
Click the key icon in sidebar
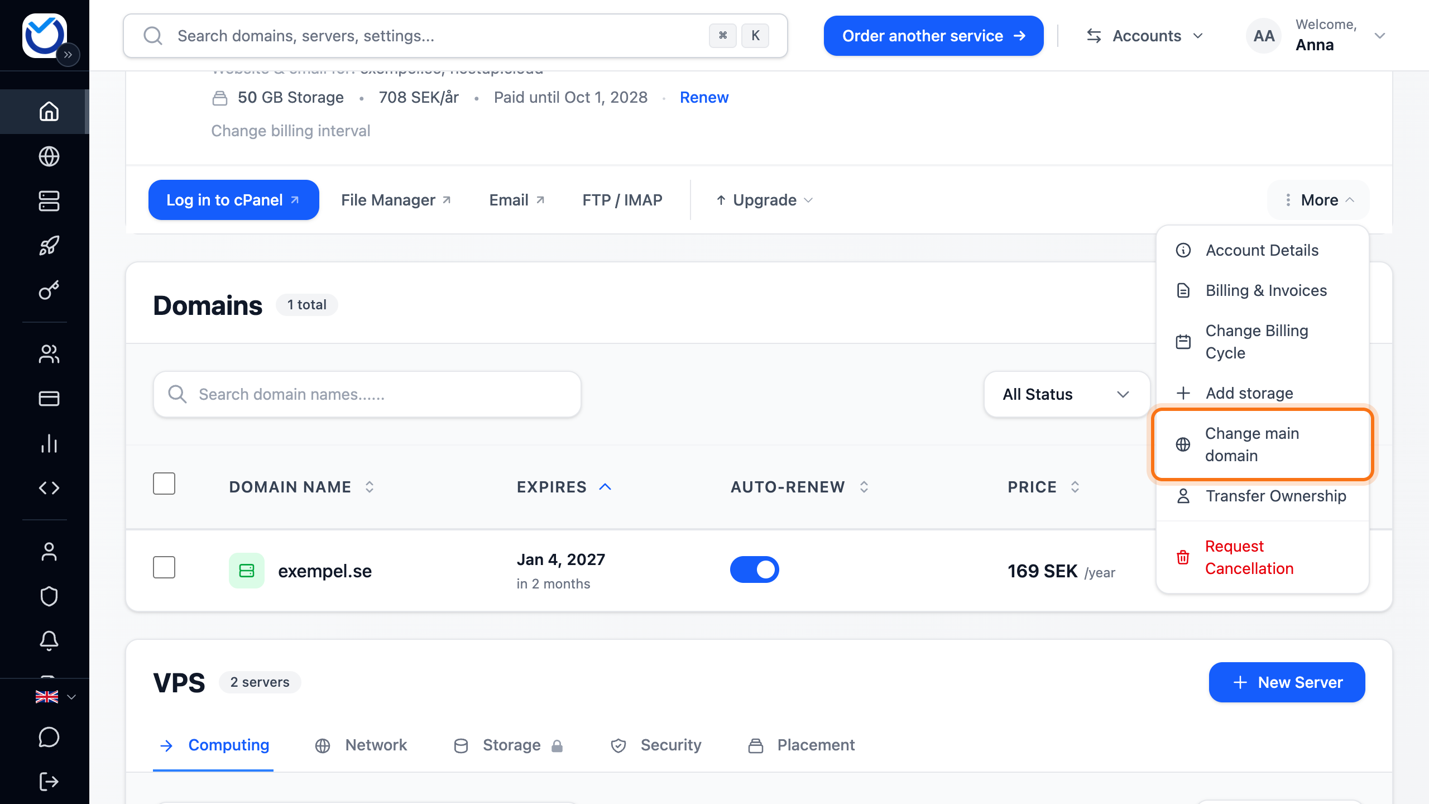(x=49, y=290)
